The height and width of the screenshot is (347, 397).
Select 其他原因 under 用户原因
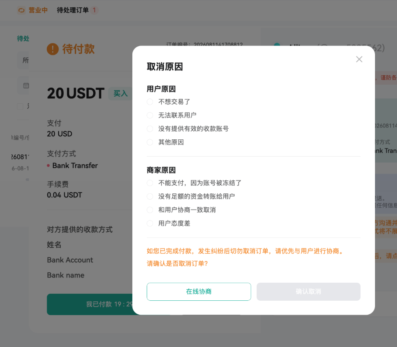(x=150, y=142)
